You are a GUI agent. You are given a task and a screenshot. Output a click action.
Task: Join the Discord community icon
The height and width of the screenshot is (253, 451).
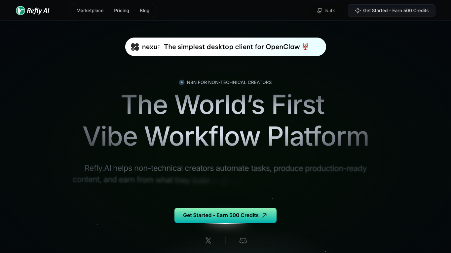click(243, 241)
